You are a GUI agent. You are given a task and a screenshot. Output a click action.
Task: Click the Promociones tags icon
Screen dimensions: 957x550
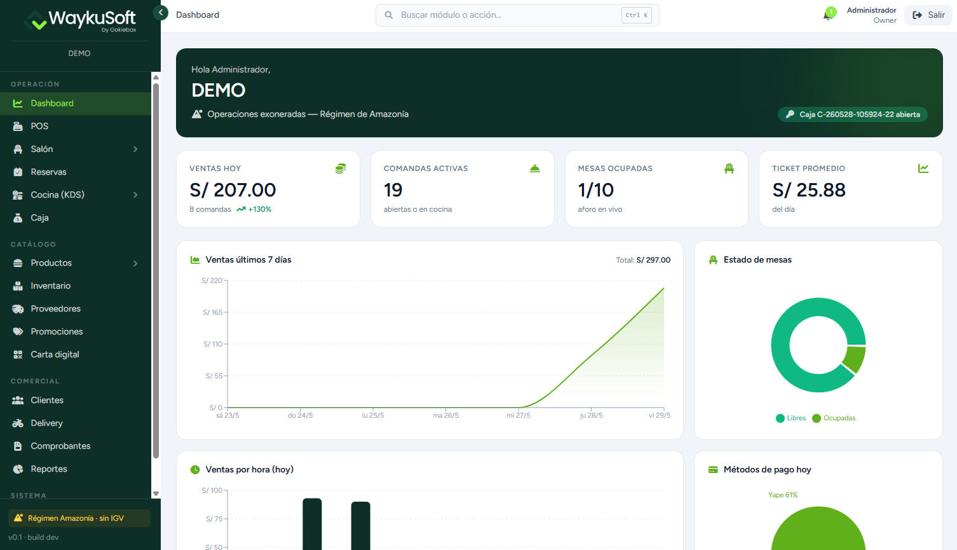pos(18,332)
